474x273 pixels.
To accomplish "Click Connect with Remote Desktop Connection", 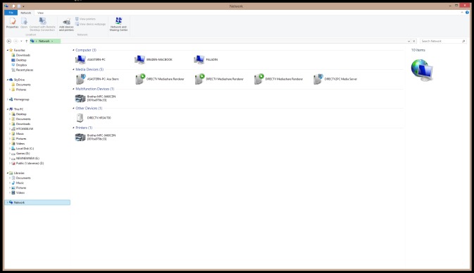I will pyautogui.click(x=42, y=24).
